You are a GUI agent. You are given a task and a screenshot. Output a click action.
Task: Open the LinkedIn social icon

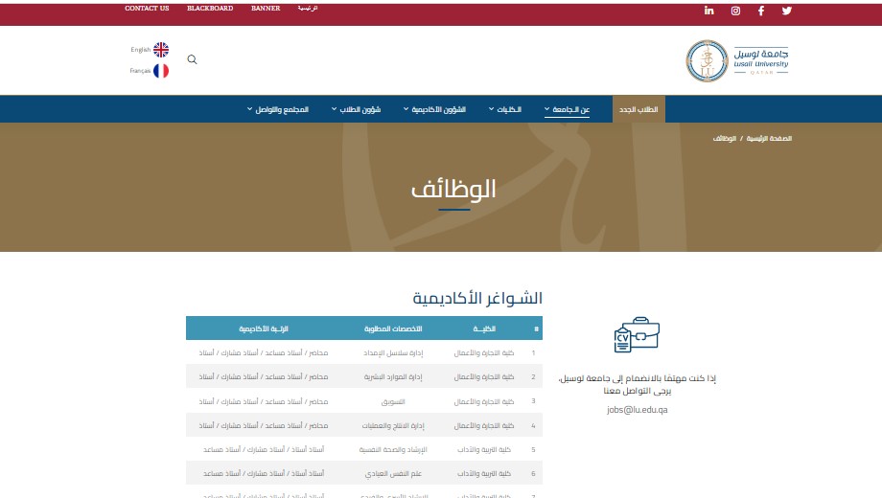[x=708, y=11]
